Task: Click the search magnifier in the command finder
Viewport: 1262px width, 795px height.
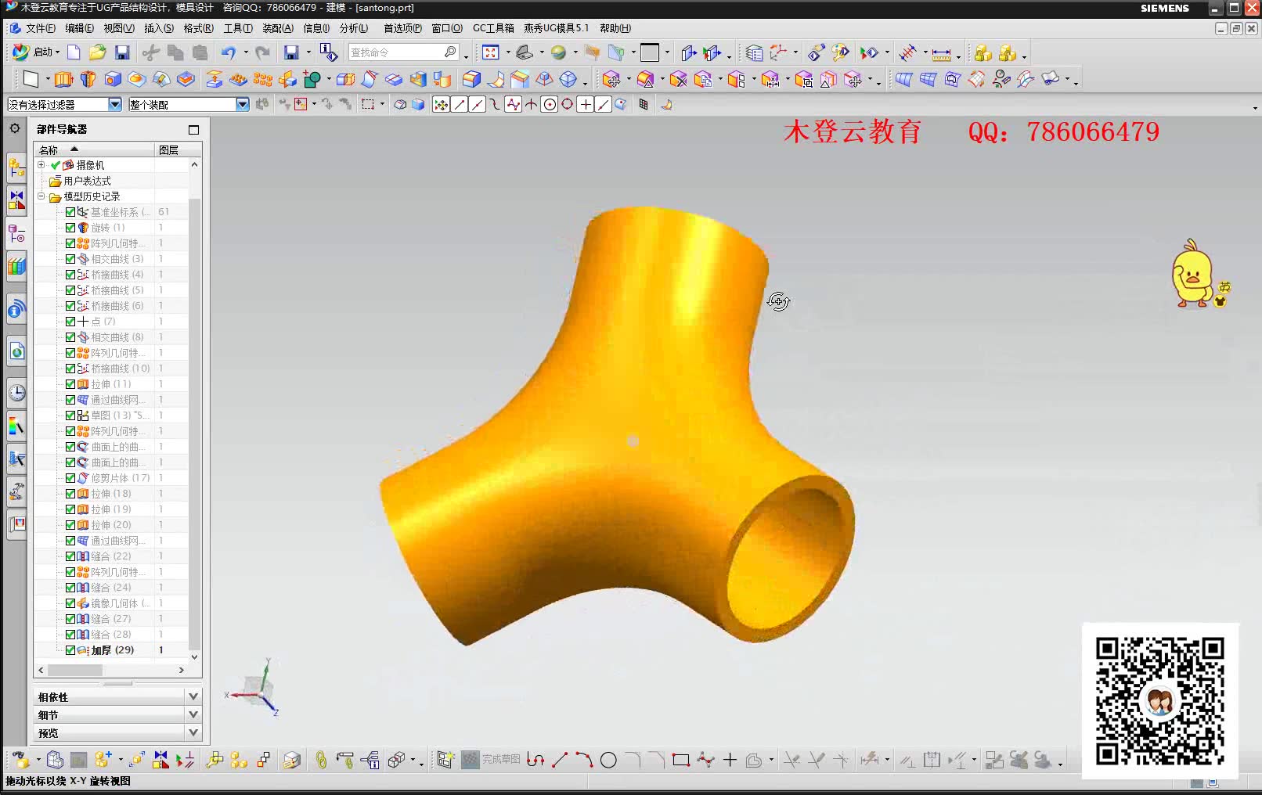Action: click(450, 52)
